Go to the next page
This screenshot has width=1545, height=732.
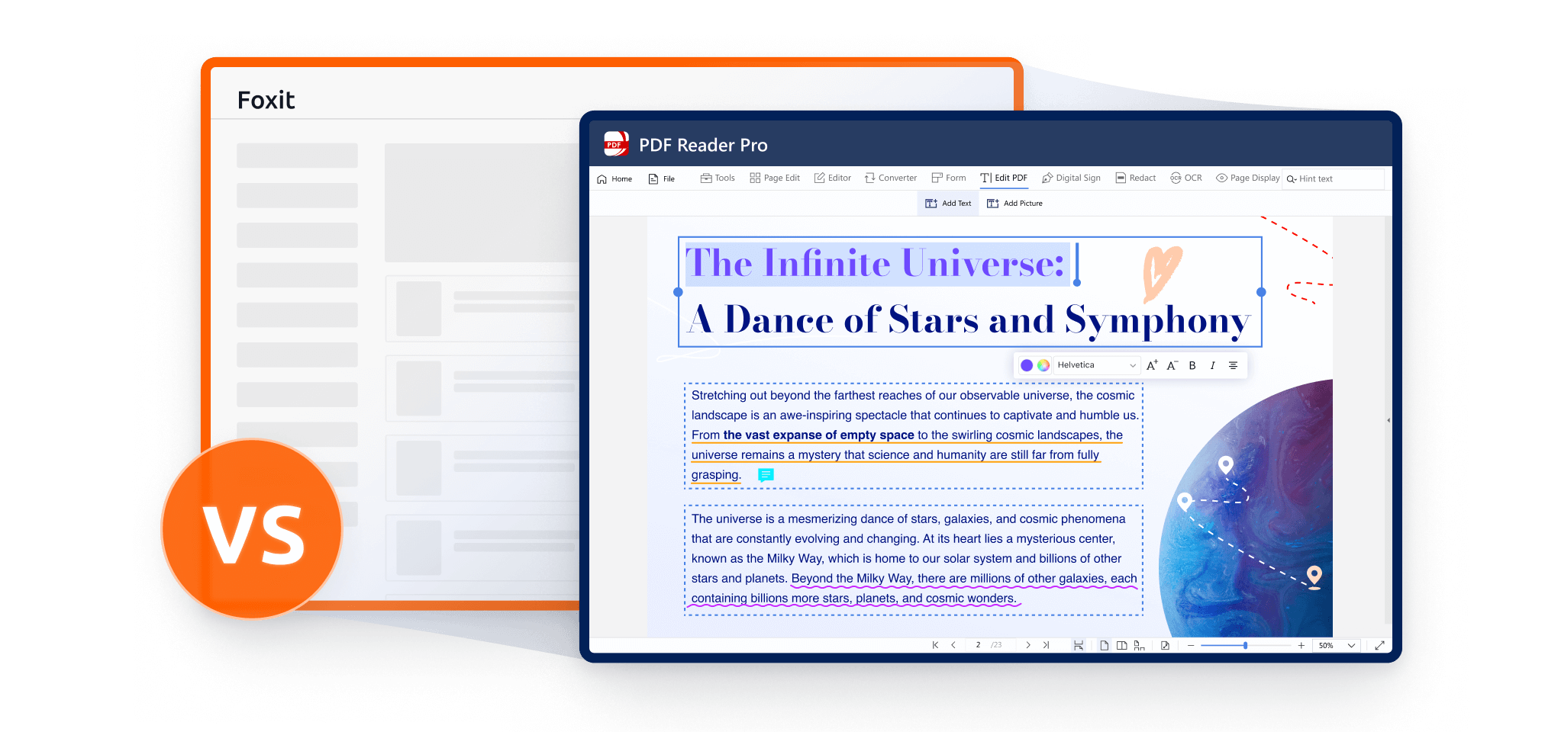[x=1028, y=645]
